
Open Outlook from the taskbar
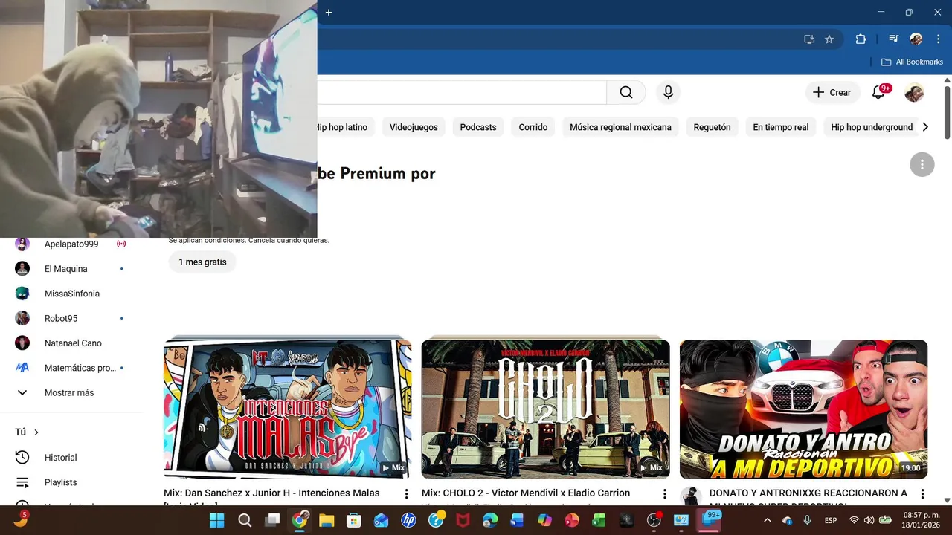coord(382,520)
